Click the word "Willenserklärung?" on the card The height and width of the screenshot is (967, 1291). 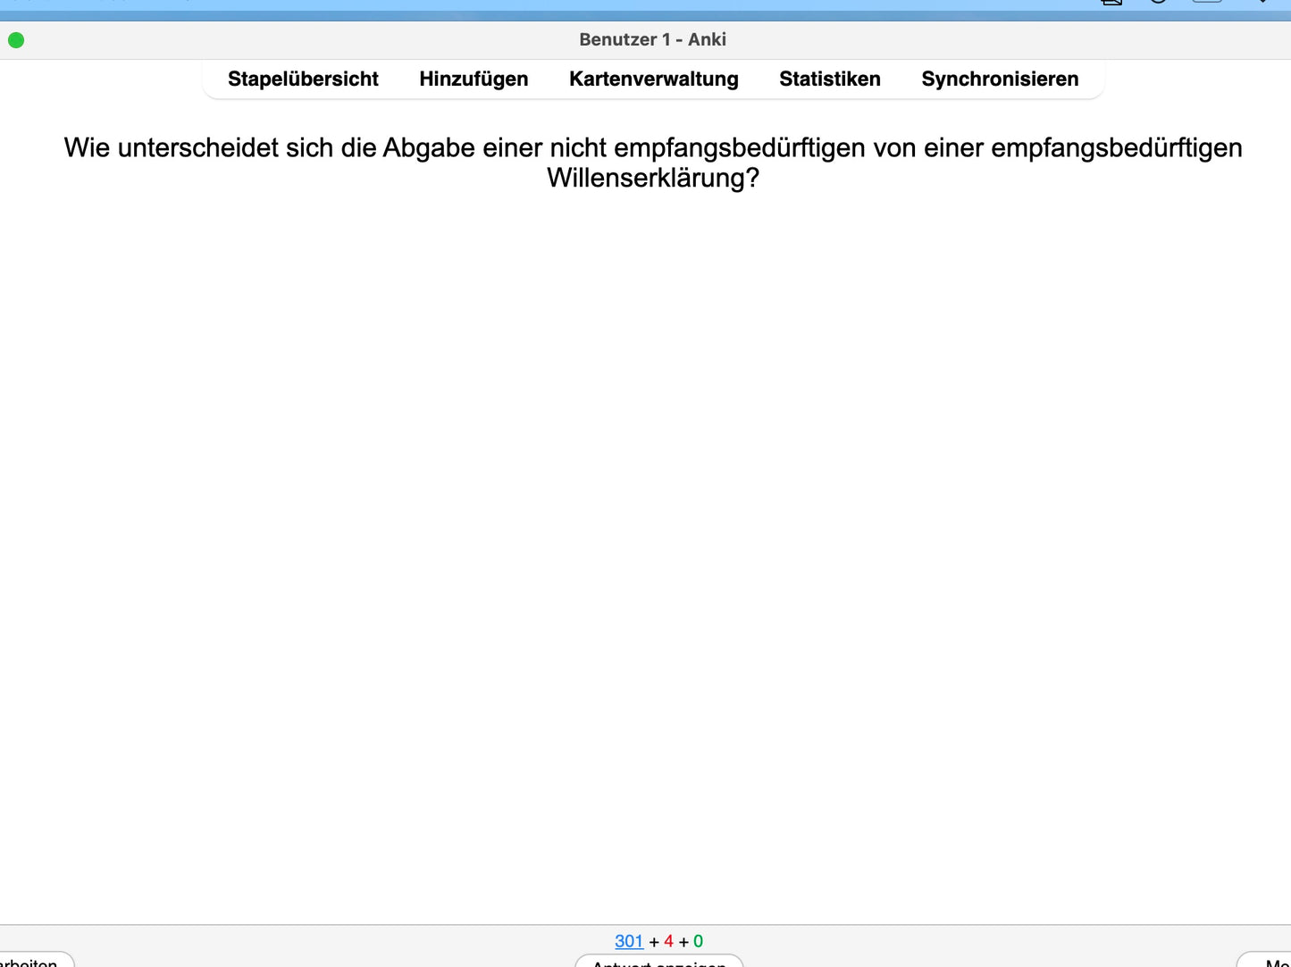tap(652, 179)
